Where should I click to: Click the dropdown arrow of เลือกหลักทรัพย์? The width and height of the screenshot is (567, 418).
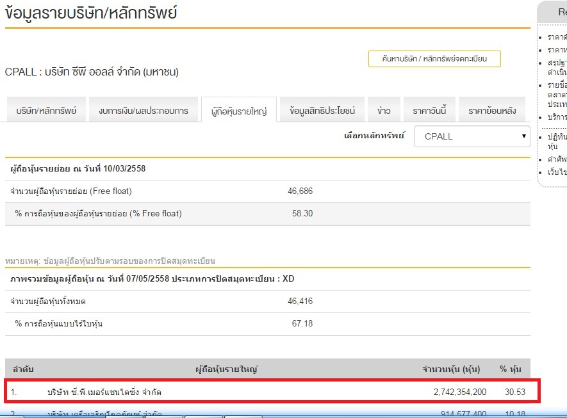(x=523, y=136)
